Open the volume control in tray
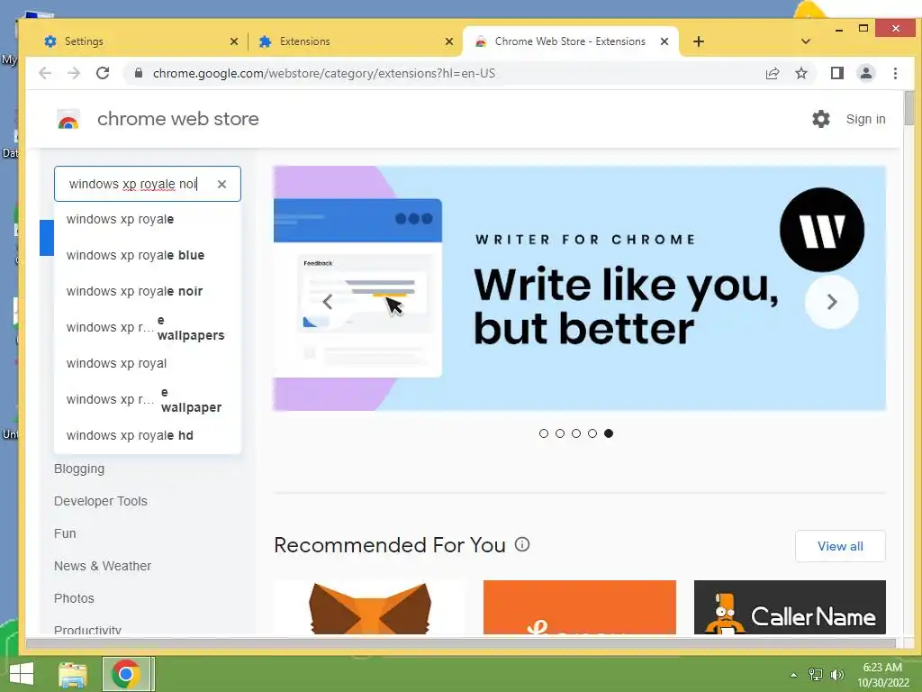 click(x=836, y=674)
